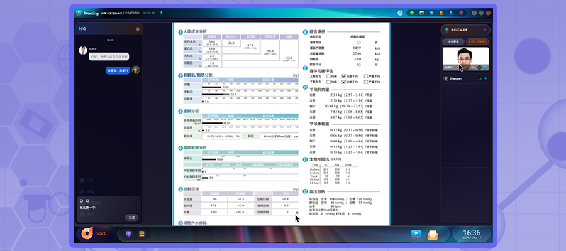566x251 pixels.
Task: Click the yellow whiteboard icon in top toolbar
Action: point(421,13)
